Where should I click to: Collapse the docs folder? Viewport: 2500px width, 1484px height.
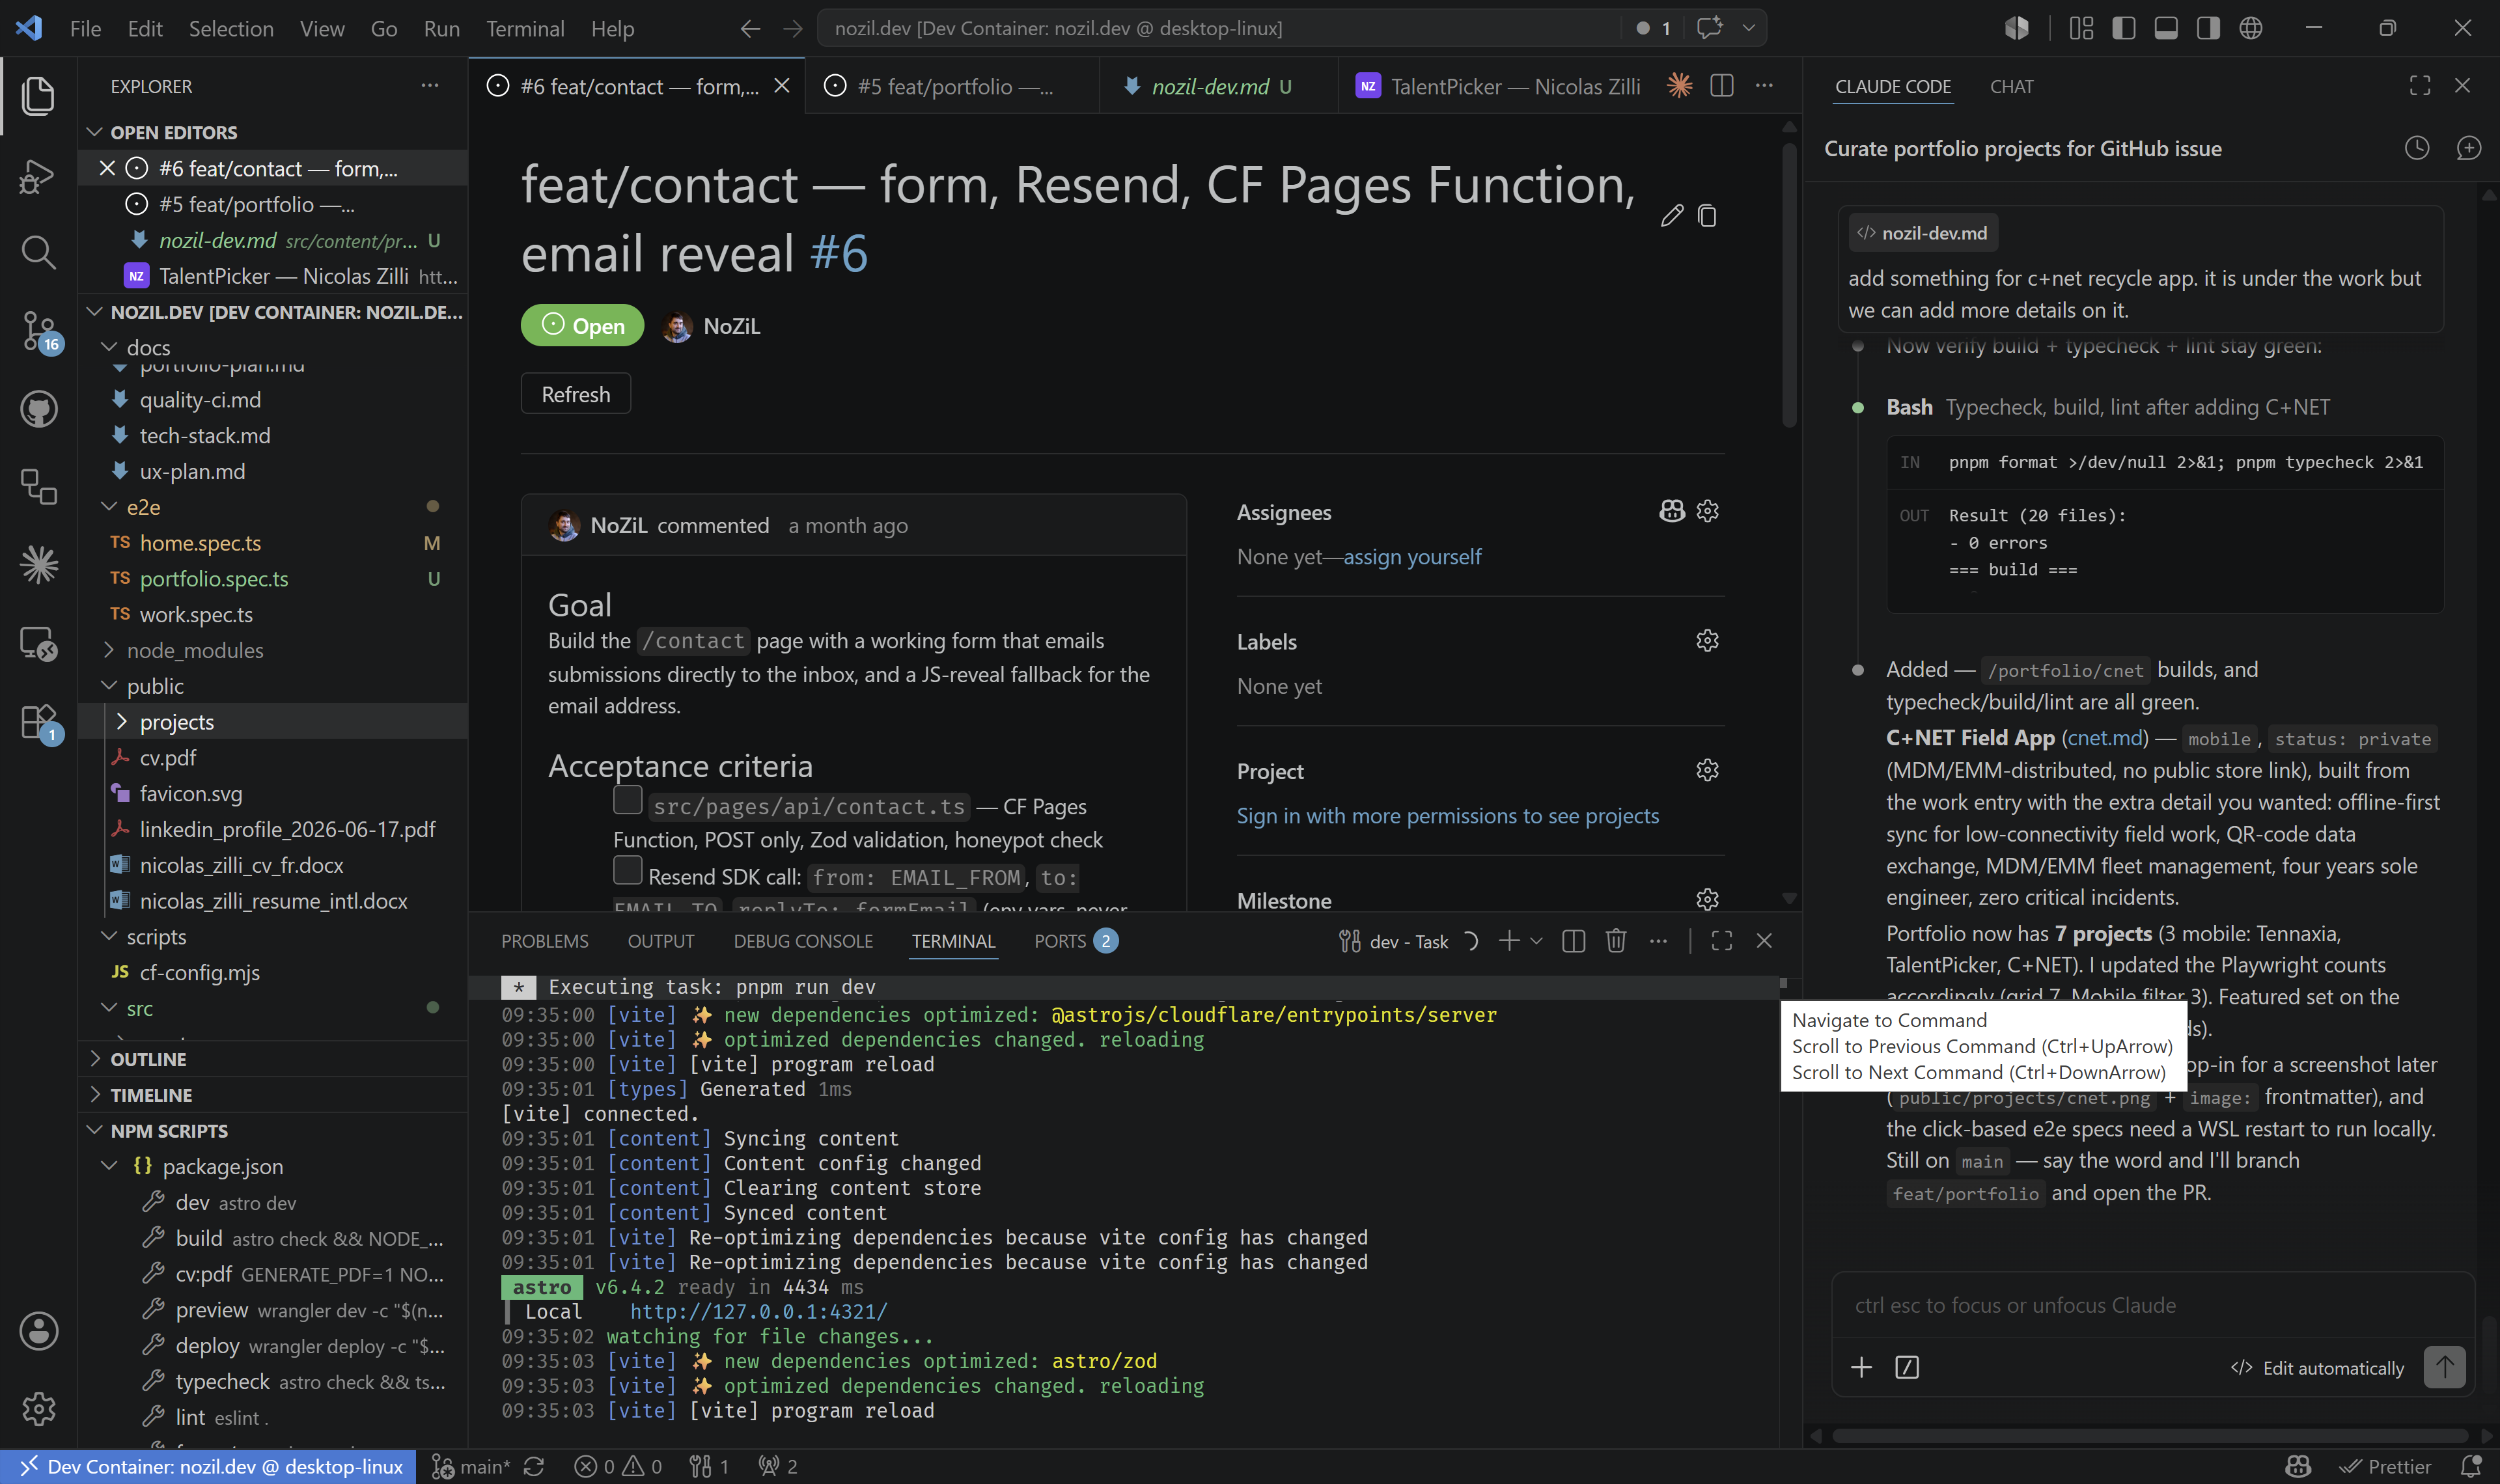273,347
